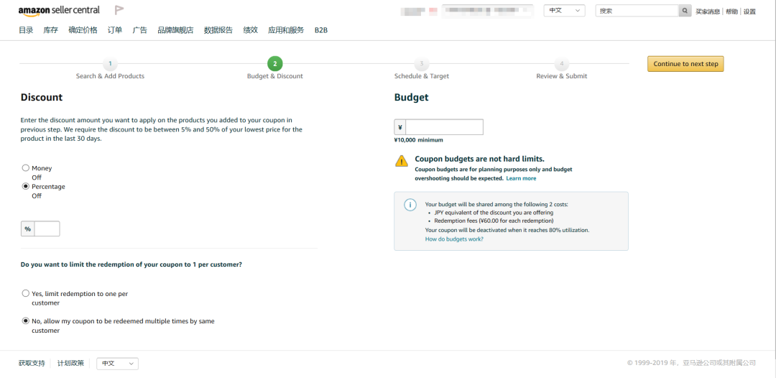Select the Percentage discount option

pos(26,187)
